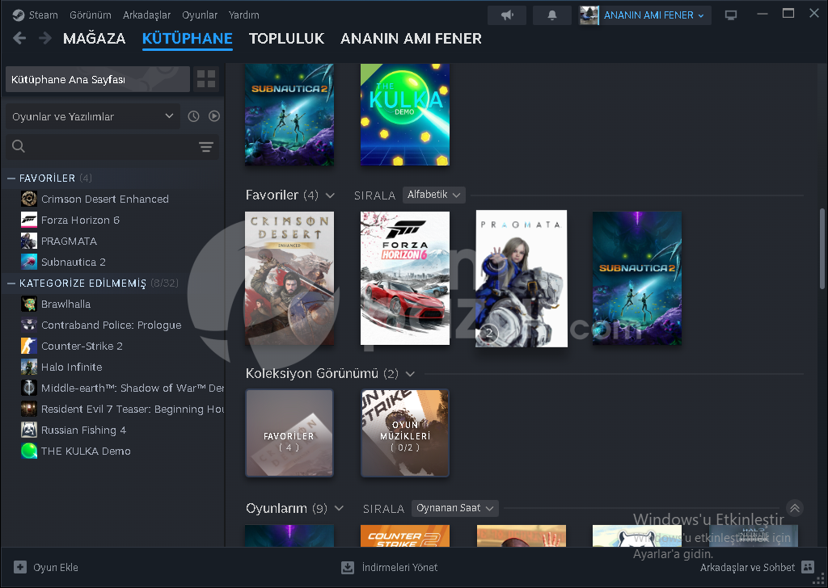Click the Counter-Strike 2 sidebar icon
Image resolution: width=828 pixels, height=588 pixels.
point(29,346)
